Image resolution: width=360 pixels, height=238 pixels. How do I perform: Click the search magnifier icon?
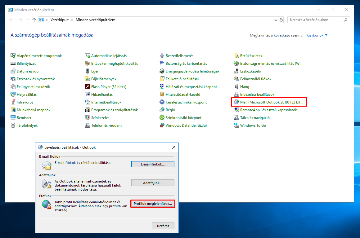[345, 20]
